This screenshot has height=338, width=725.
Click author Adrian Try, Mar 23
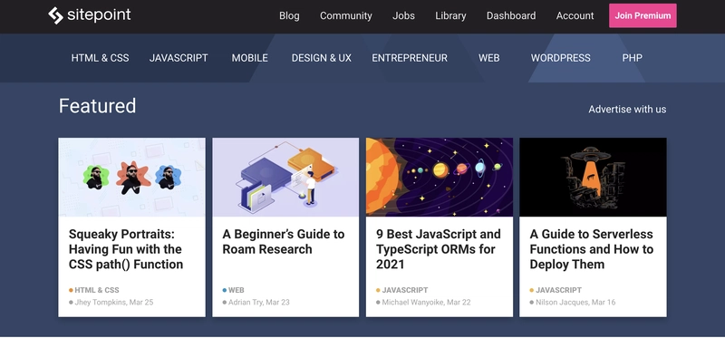pyautogui.click(x=259, y=303)
